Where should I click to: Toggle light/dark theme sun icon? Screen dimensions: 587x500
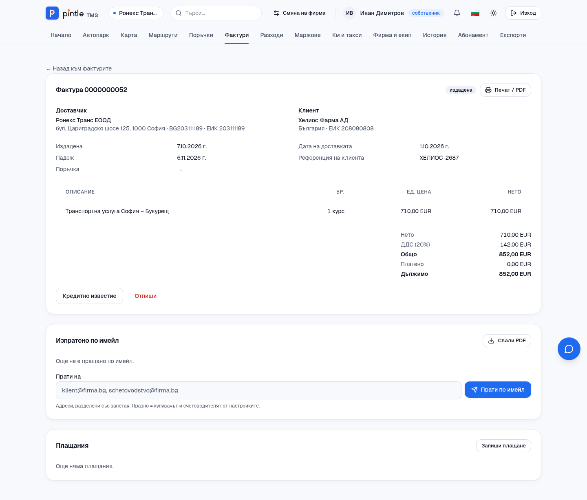(494, 13)
